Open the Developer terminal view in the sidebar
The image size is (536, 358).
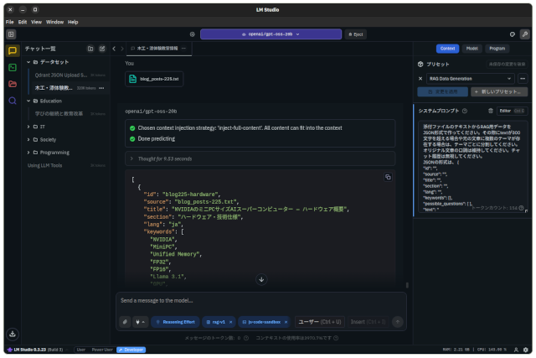(x=13, y=67)
